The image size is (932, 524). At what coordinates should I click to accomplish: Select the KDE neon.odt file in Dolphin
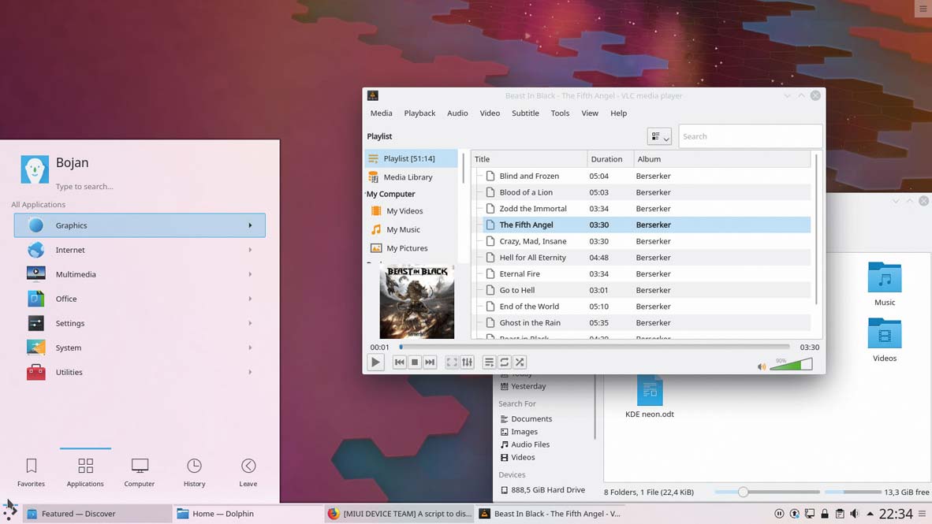tap(650, 397)
